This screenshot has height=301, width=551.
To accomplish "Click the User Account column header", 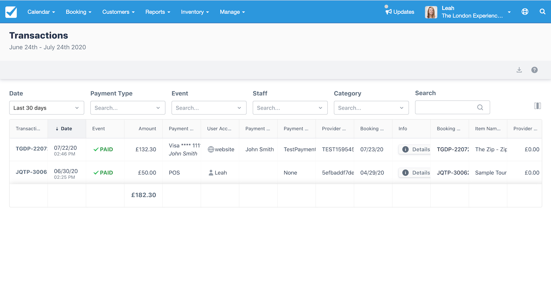I will click(220, 129).
